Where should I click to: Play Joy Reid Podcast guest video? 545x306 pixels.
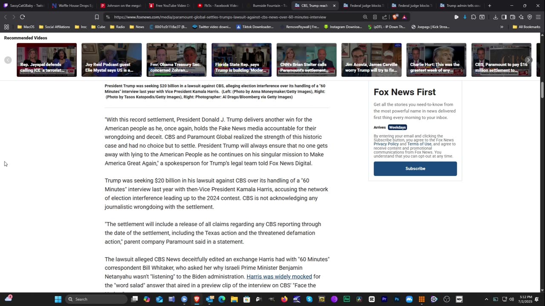coord(112,60)
